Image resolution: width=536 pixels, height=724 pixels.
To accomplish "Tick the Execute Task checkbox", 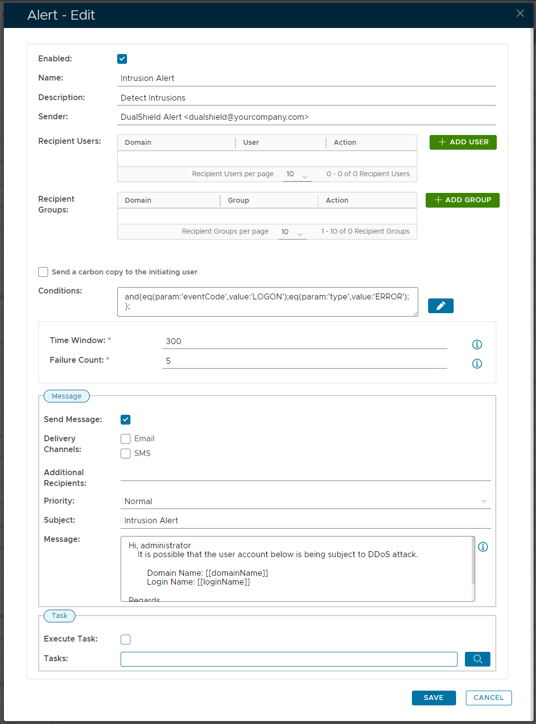I will (126, 640).
